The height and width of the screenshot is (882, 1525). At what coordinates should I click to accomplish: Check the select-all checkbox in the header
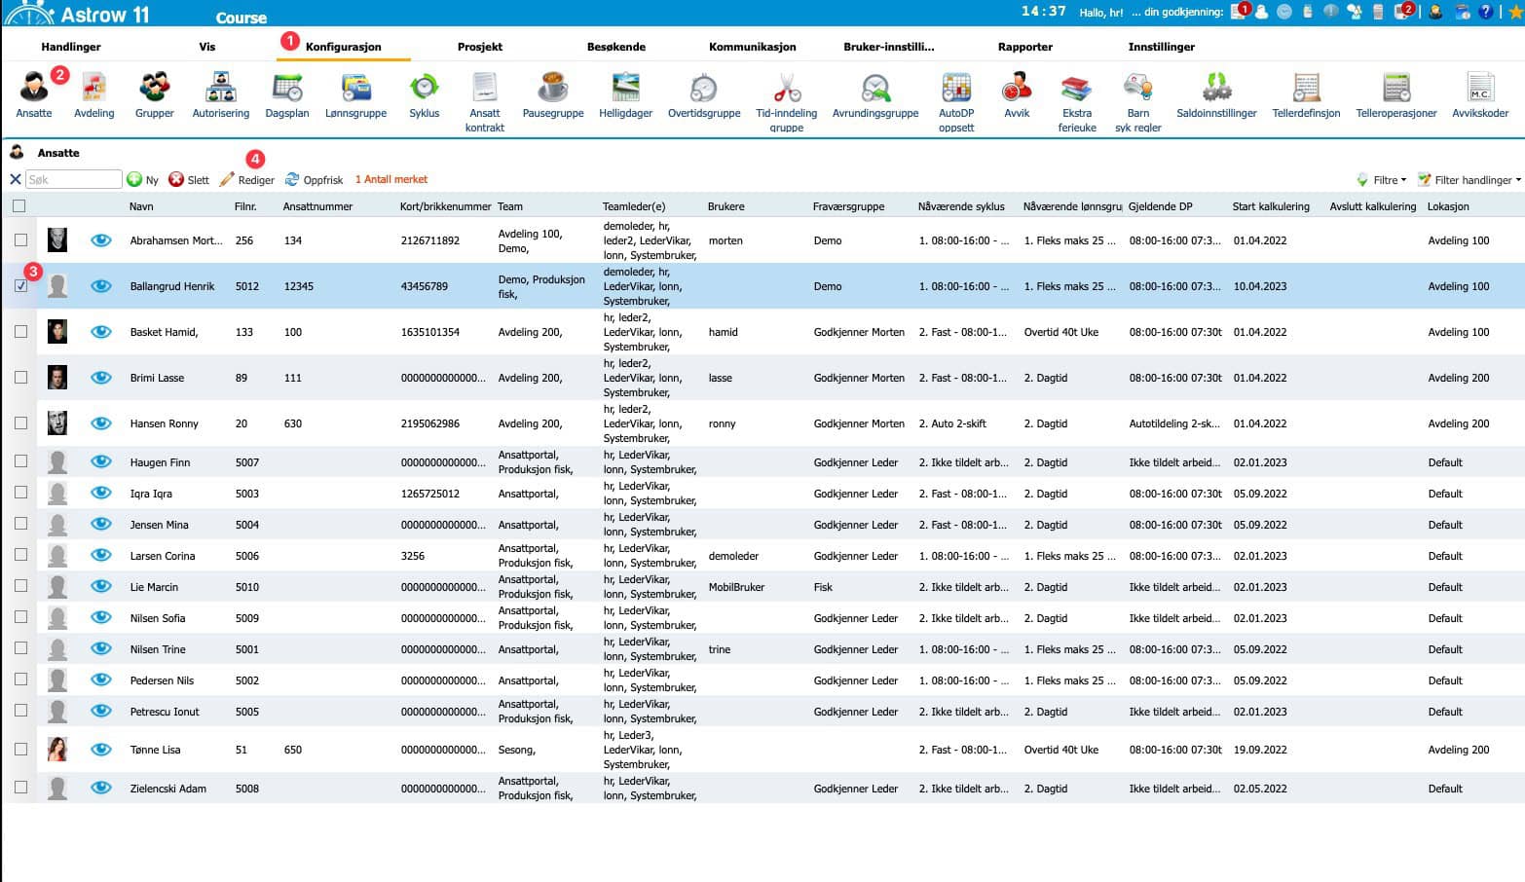(20, 206)
